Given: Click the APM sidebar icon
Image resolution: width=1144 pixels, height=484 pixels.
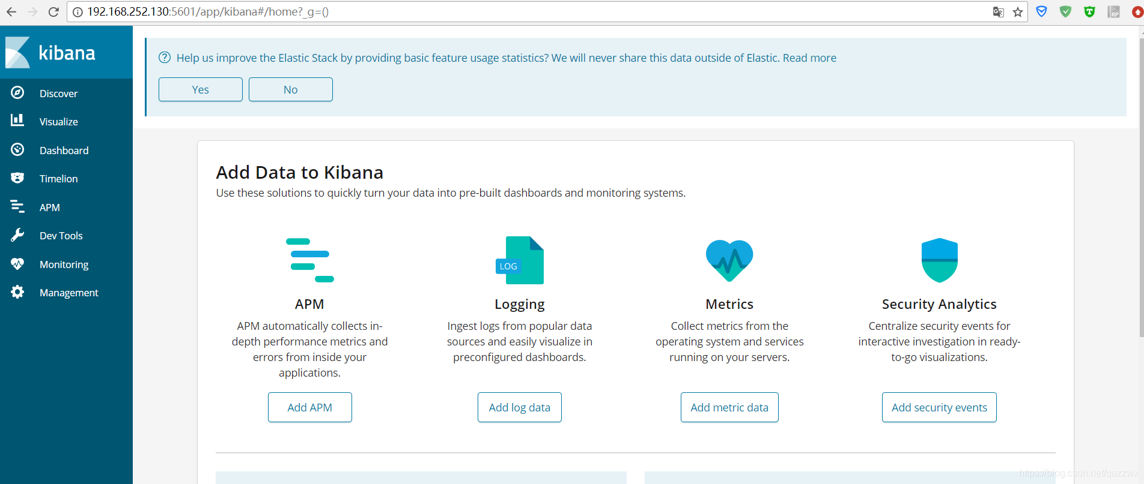Looking at the screenshot, I should pyautogui.click(x=17, y=206).
